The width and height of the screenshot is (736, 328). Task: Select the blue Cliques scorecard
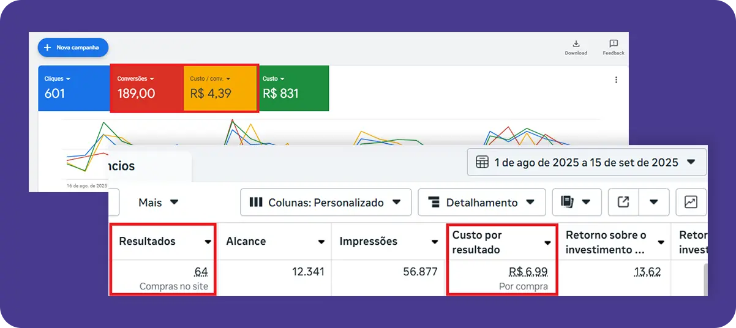pyautogui.click(x=73, y=88)
